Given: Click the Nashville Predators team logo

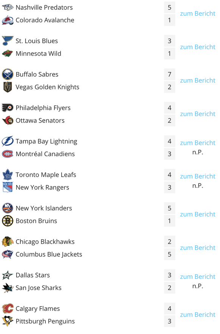Looking at the screenshot, I should point(8,8).
